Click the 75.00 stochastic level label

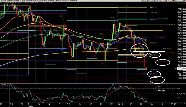tap(179, 88)
